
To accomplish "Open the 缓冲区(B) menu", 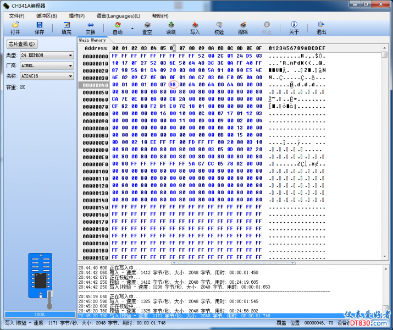I will point(47,16).
